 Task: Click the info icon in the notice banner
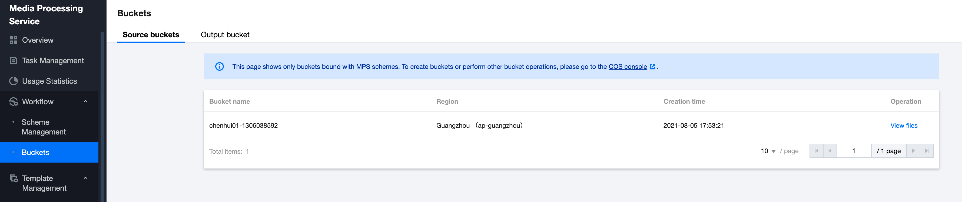[219, 67]
